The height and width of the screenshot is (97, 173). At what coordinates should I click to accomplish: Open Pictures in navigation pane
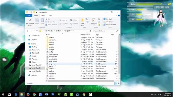click(33, 59)
